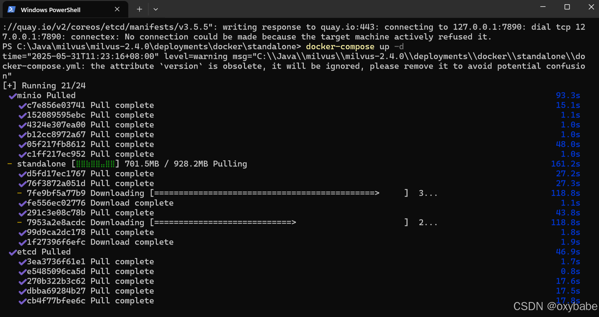Click the PowerShell icon on the tab

[11, 9]
